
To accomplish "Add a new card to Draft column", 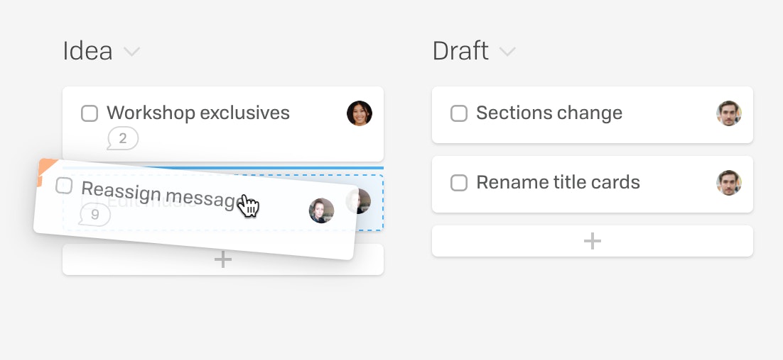I will [593, 241].
